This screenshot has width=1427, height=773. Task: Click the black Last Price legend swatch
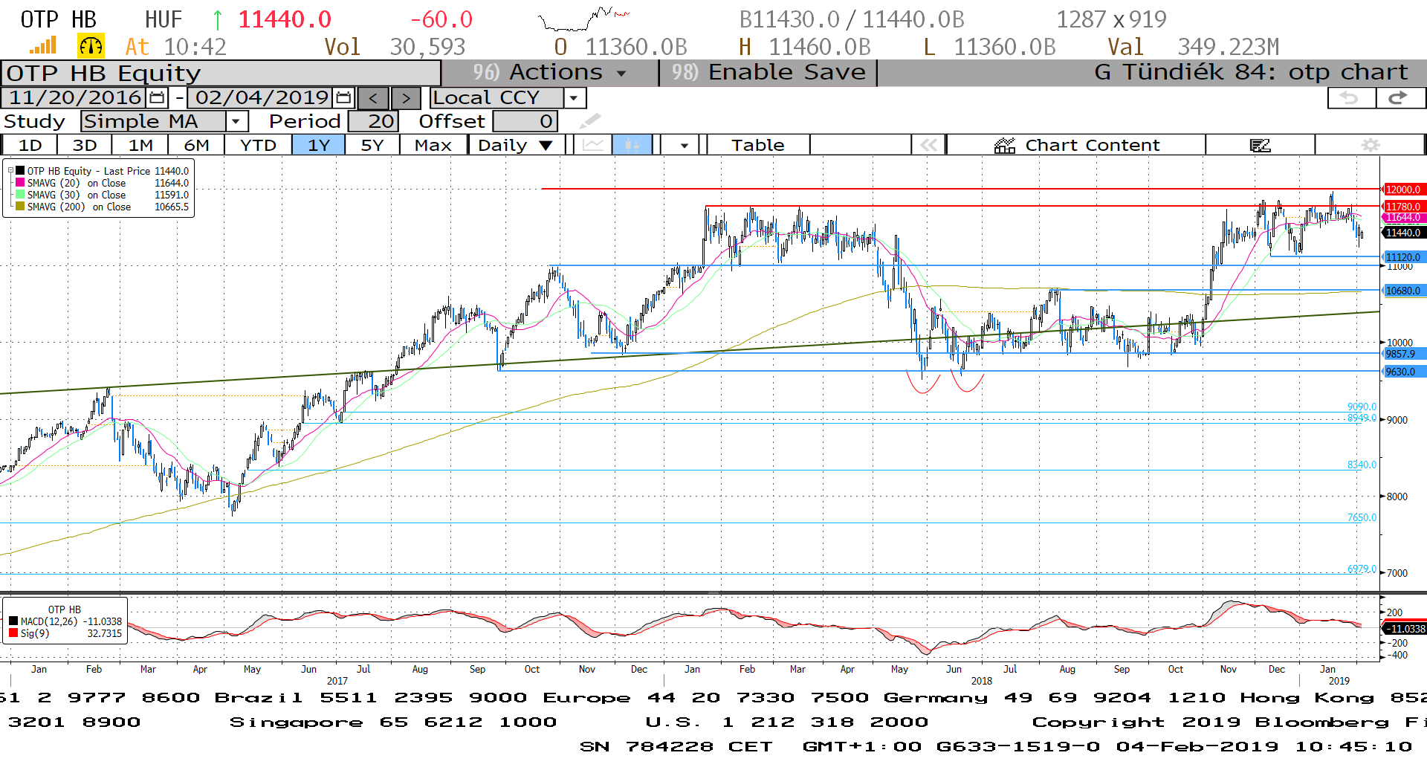[21, 171]
